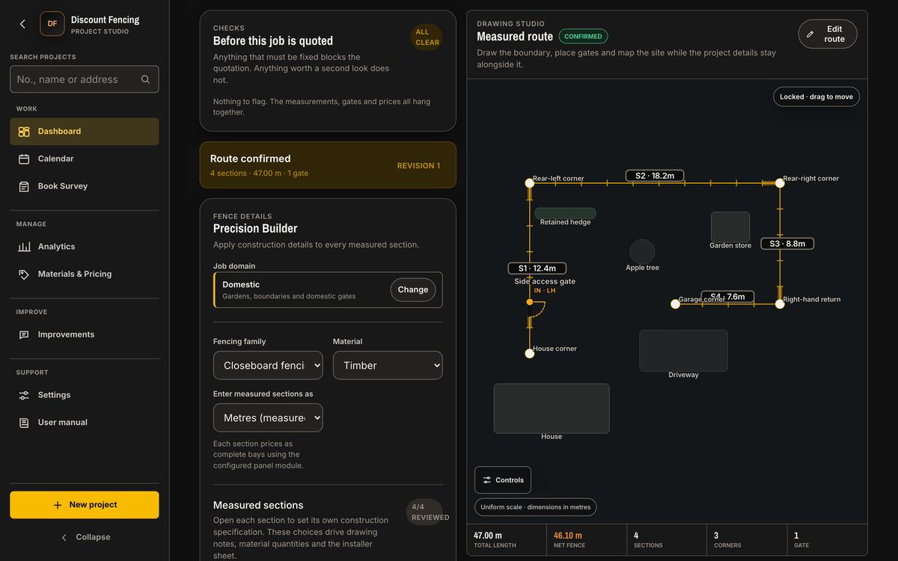The width and height of the screenshot is (898, 561).
Task: Open Book Survey from the sidebar
Action: 85,186
